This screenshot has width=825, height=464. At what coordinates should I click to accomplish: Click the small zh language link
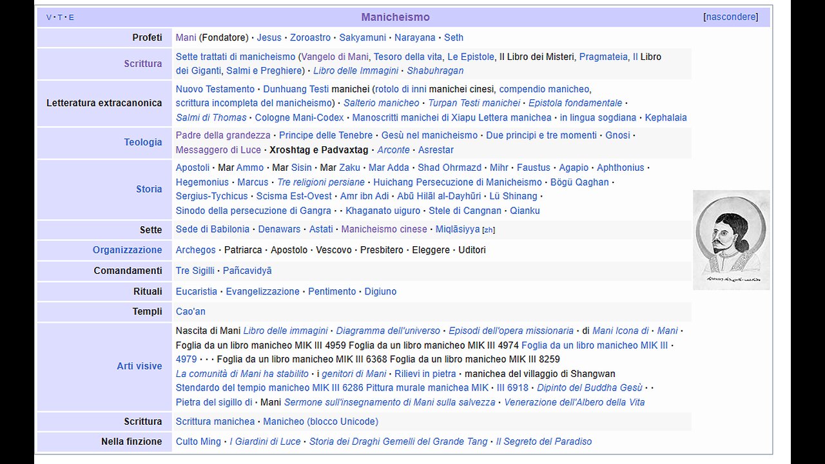489,230
